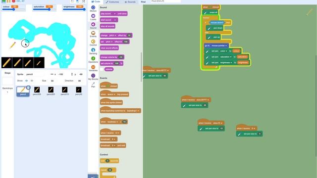Viewport: 317px width, 178px height.
Task: Click second pencil size sprite on stage
Action: (17, 63)
